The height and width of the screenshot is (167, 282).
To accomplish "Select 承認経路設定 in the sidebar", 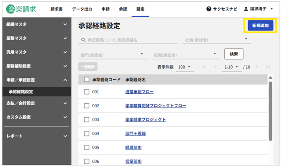I will click(x=37, y=92).
